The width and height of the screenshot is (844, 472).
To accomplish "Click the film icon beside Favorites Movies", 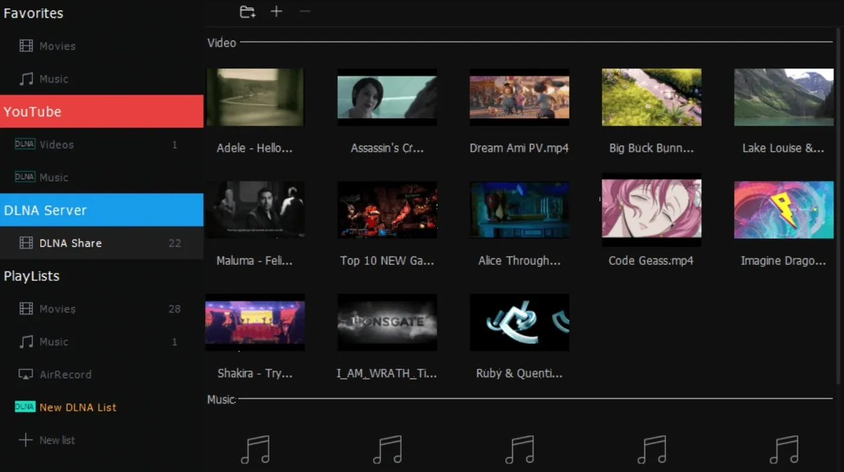I will (26, 46).
